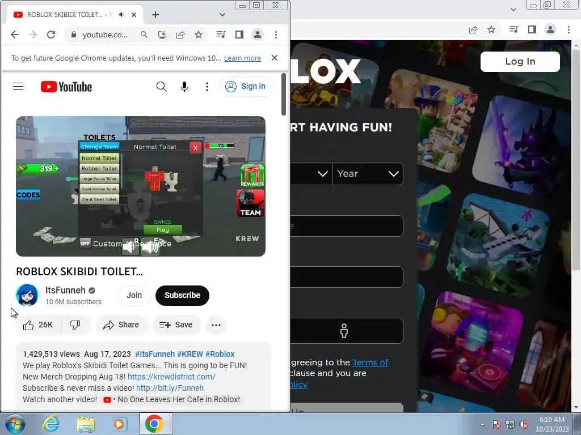Click the zoom magnifier icon in address bar
Viewport: 581px width, 435px height.
[144, 35]
